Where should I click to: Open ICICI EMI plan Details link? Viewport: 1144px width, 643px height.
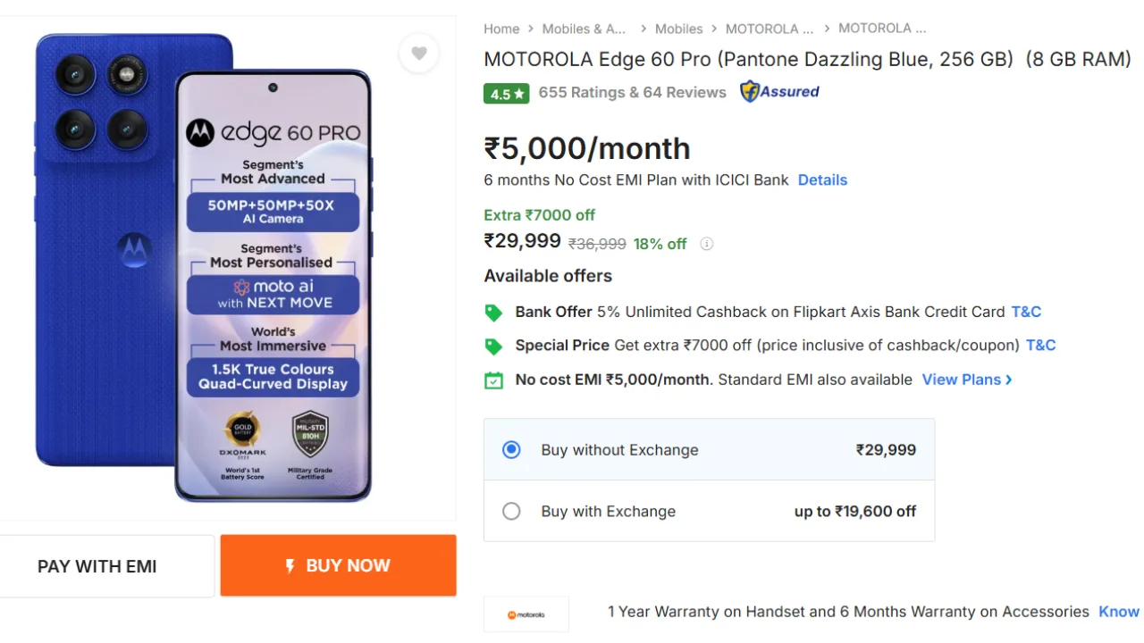[x=822, y=180]
